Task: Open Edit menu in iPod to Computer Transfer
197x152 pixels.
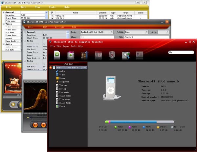Action: [x=59, y=46]
